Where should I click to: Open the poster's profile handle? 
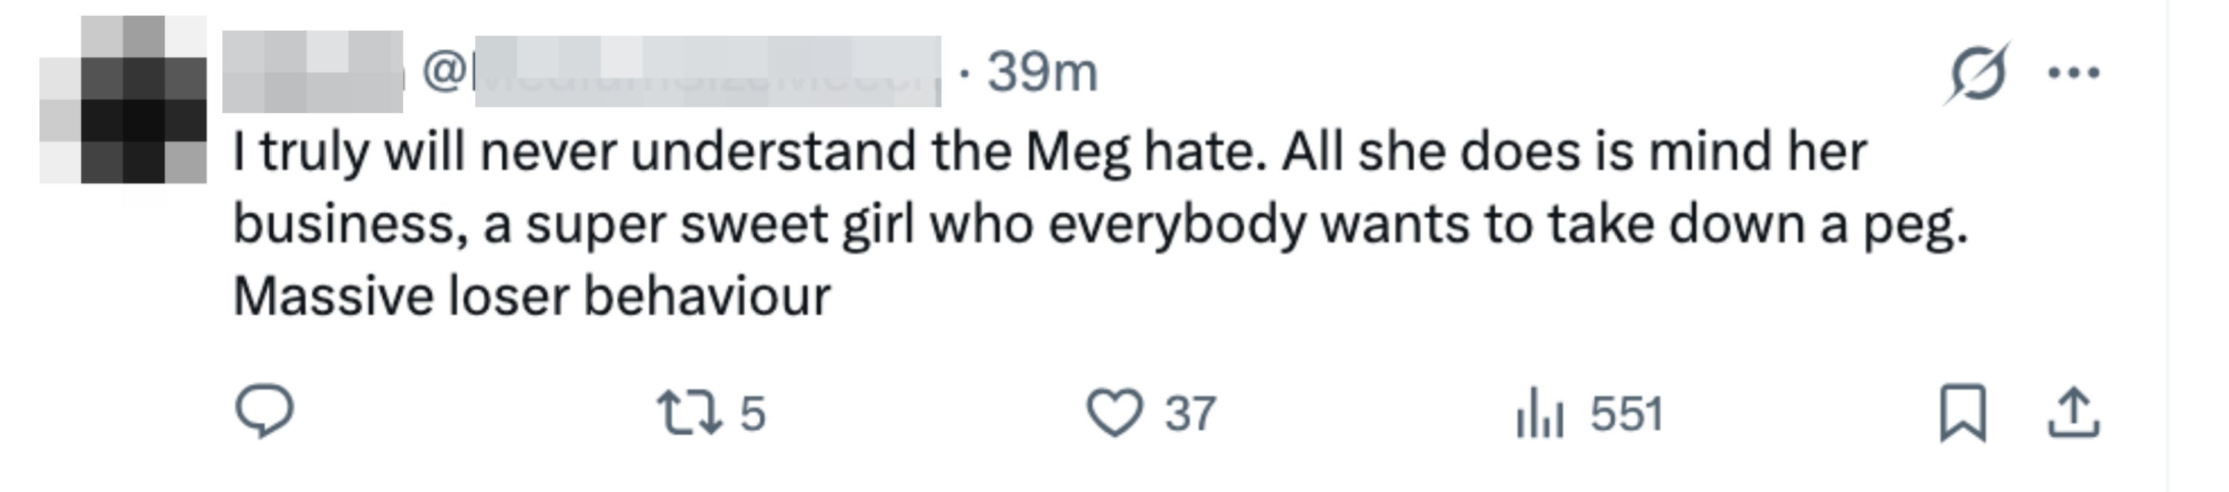tap(692, 74)
